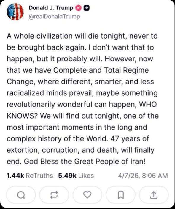Image resolution: width=175 pixels, height=209 pixels.
Task: Open the share options icon
Action: [154, 195]
